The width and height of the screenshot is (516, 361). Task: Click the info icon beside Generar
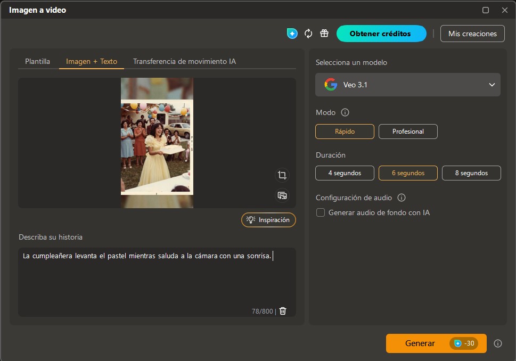click(x=497, y=343)
